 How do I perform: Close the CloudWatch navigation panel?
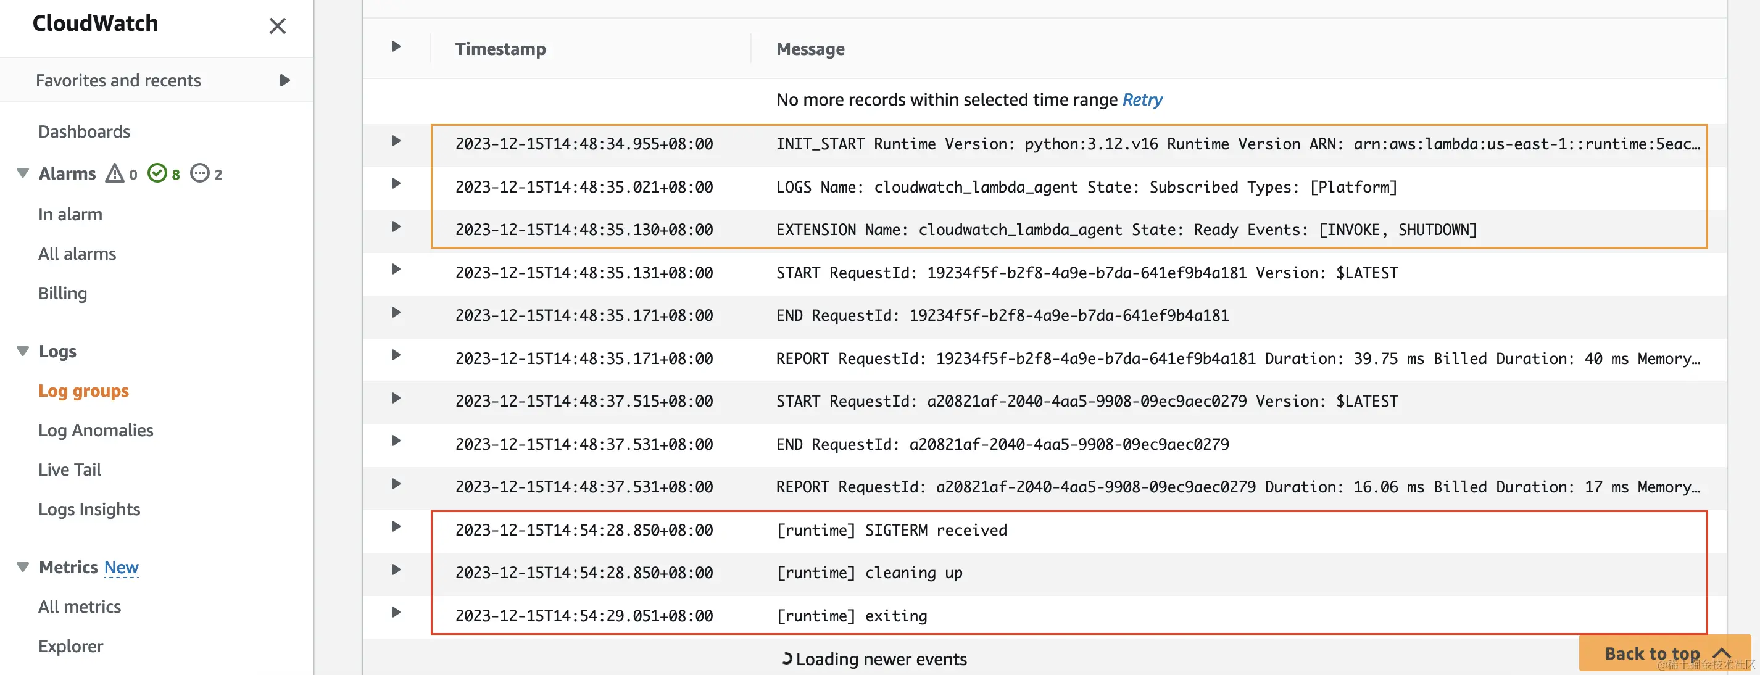[276, 26]
